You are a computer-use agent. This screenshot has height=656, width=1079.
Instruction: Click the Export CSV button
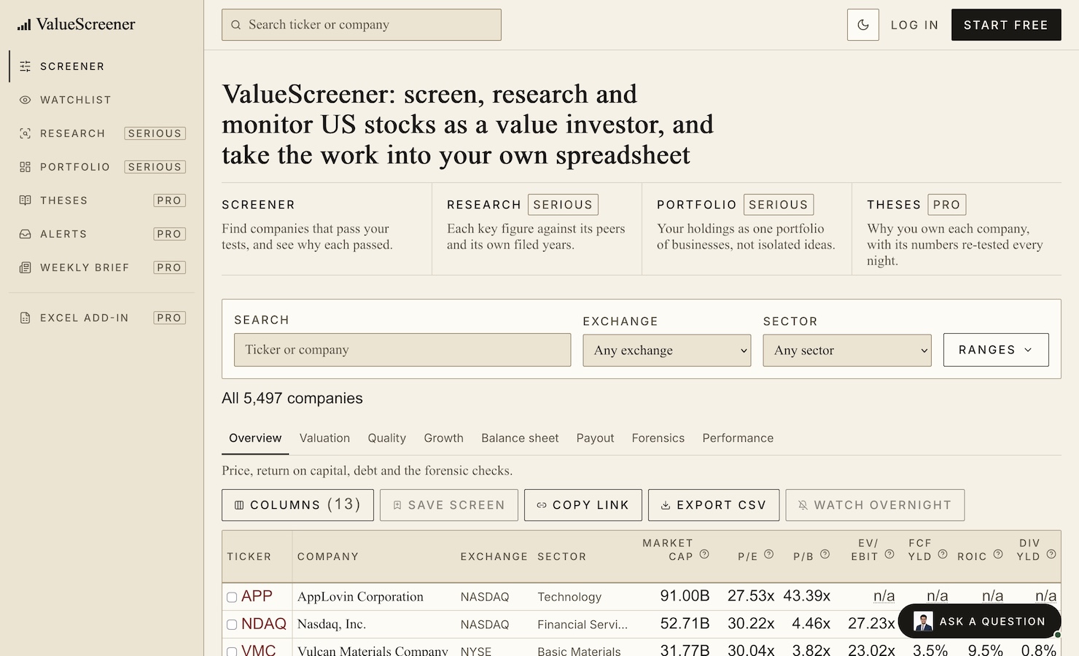click(714, 505)
